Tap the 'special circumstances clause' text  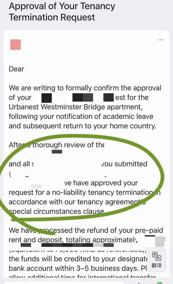(x=56, y=211)
